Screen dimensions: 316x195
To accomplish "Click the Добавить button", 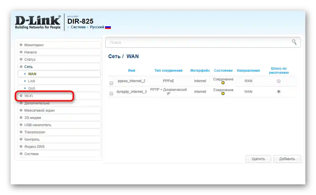I will click(x=287, y=159).
